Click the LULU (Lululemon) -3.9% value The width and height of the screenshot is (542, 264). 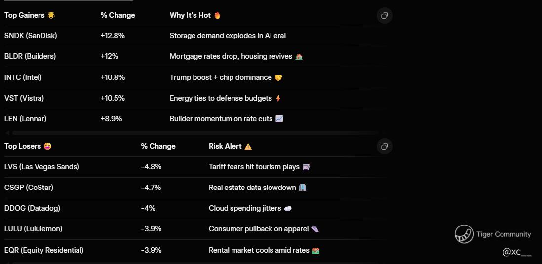(152, 229)
